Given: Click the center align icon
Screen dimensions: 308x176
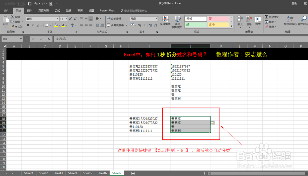Looking at the screenshot, I should [x=86, y=25].
